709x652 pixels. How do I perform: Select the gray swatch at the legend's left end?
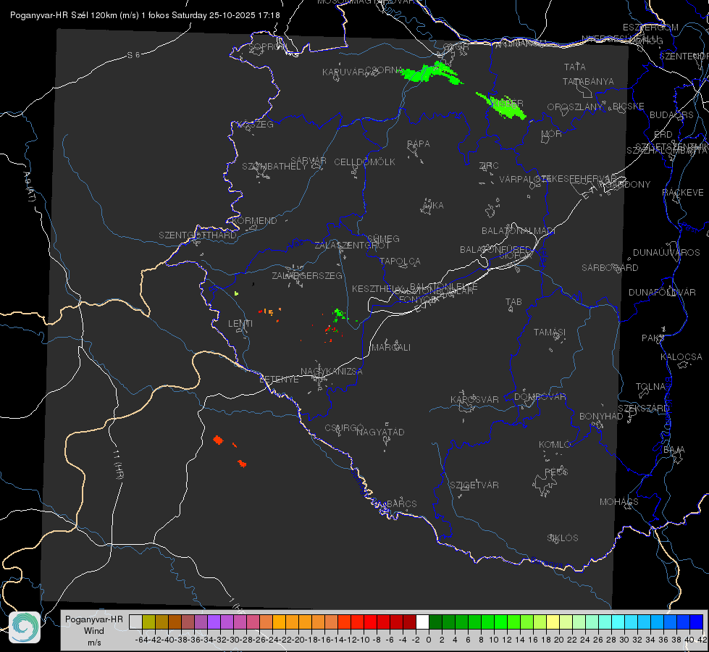(135, 622)
